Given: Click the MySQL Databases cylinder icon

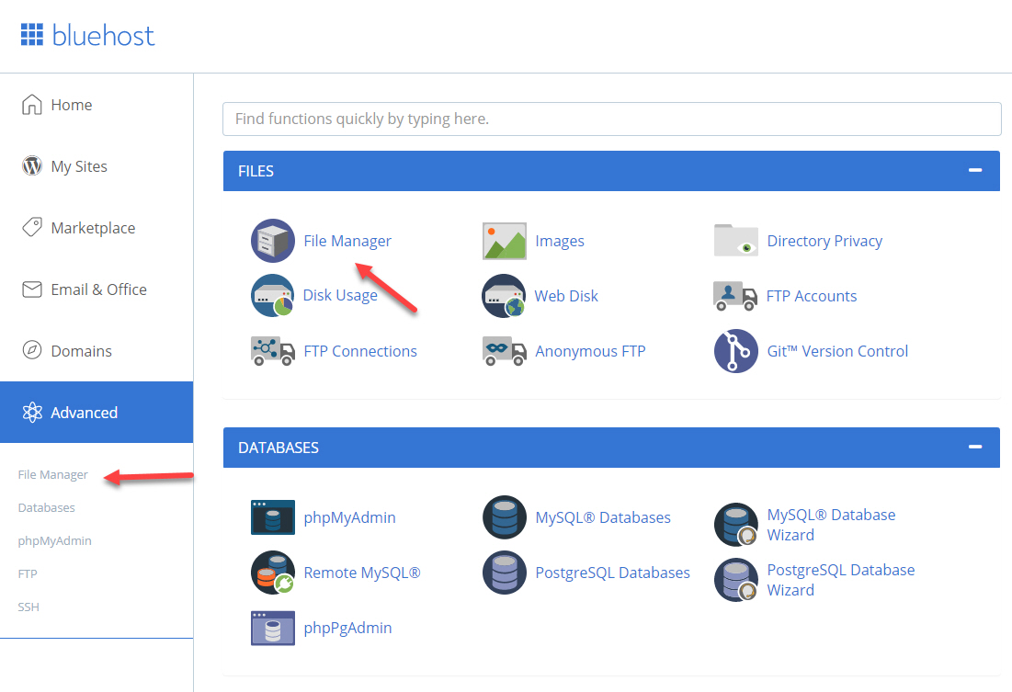Looking at the screenshot, I should pos(505,517).
